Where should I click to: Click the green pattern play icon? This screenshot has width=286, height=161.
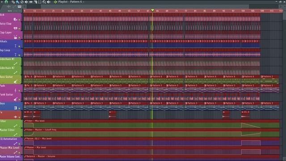tap(55, 2)
